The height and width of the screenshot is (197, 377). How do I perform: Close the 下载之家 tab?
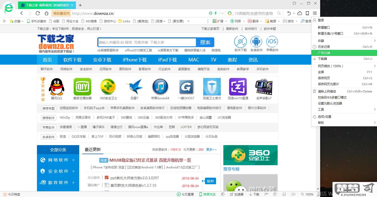click(72, 5)
